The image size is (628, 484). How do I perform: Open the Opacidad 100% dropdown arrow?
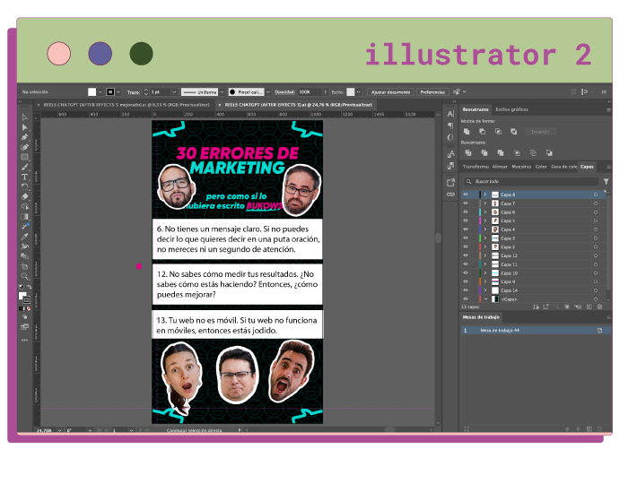(x=325, y=92)
